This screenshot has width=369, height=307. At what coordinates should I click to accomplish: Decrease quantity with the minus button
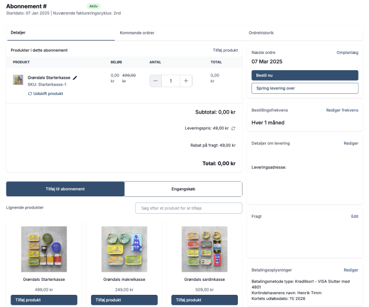(155, 81)
